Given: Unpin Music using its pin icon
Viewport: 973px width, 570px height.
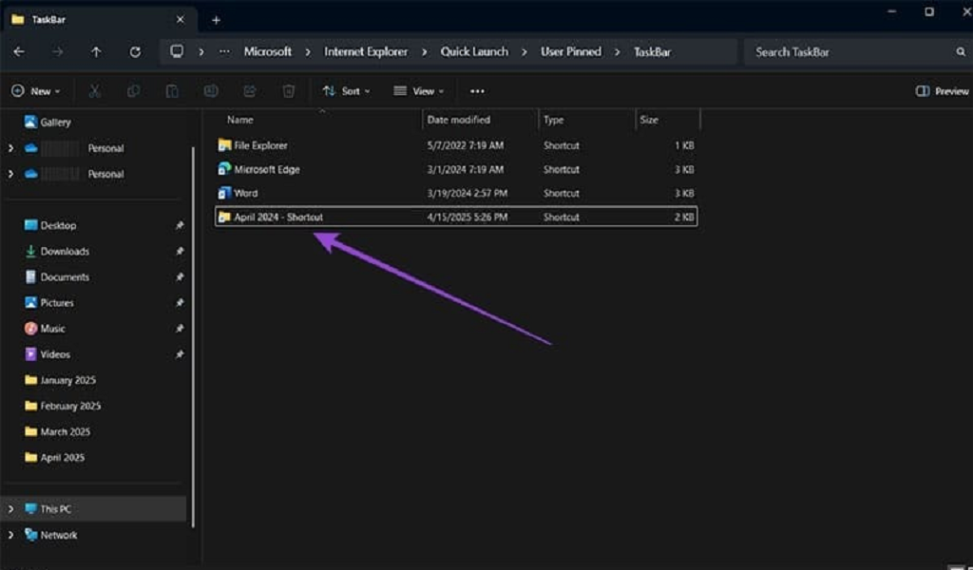Looking at the screenshot, I should (180, 328).
